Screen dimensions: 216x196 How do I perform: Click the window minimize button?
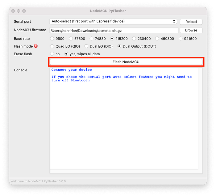[19, 11]
